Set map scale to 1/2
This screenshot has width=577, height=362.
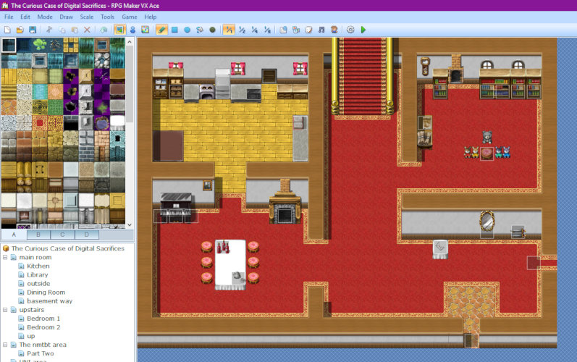[x=242, y=30]
